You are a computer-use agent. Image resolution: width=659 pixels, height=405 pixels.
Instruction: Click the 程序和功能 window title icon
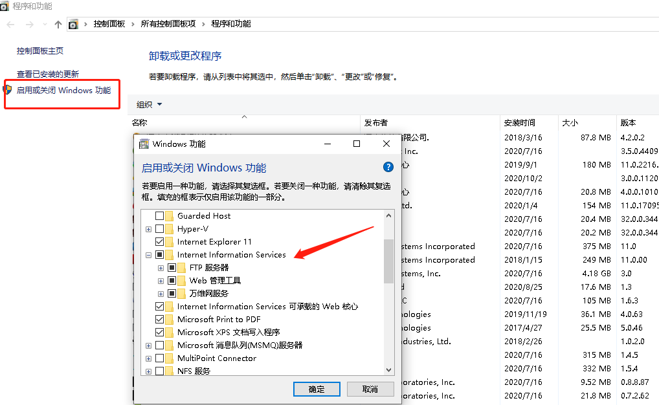pos(4,6)
